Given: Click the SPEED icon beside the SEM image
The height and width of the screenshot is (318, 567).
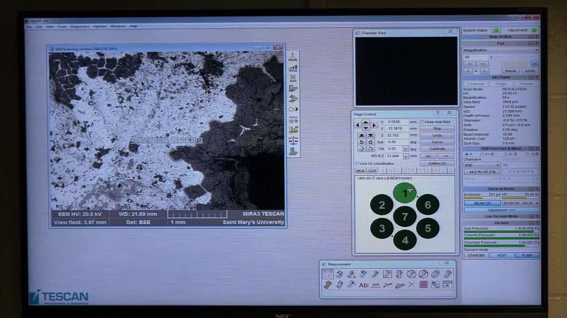Looking at the screenshot, I should 293,68.
